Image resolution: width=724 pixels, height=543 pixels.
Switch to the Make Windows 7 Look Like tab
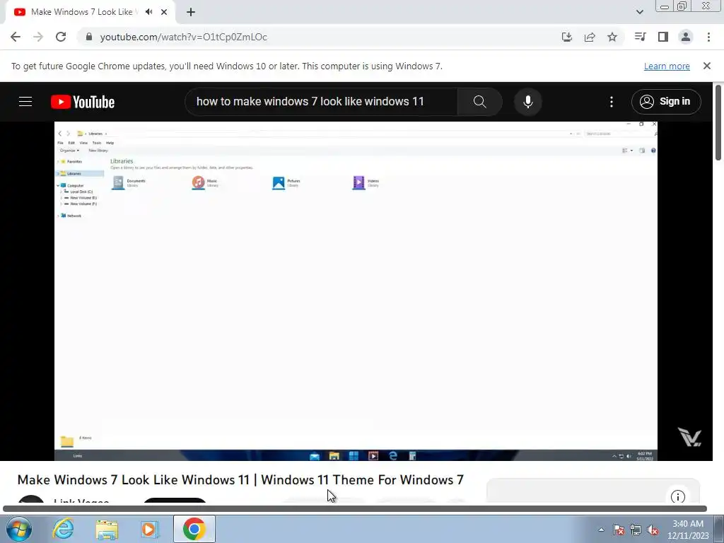[x=90, y=12]
